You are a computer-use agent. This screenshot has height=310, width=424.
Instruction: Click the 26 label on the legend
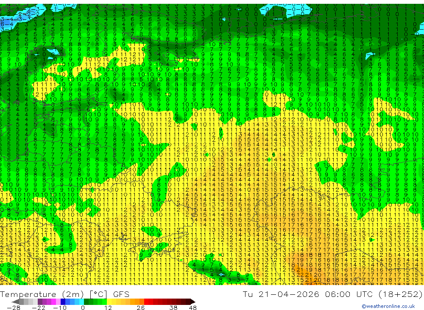[x=141, y=308]
